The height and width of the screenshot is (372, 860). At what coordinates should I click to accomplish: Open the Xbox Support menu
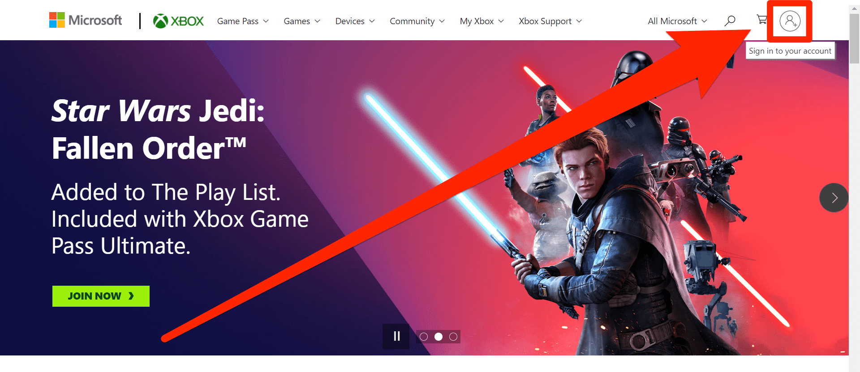coord(550,21)
